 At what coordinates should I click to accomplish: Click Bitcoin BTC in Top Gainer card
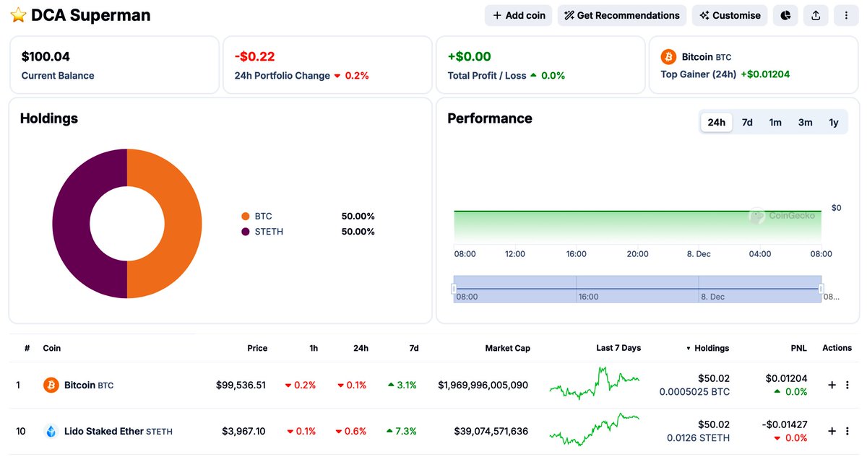coord(707,56)
